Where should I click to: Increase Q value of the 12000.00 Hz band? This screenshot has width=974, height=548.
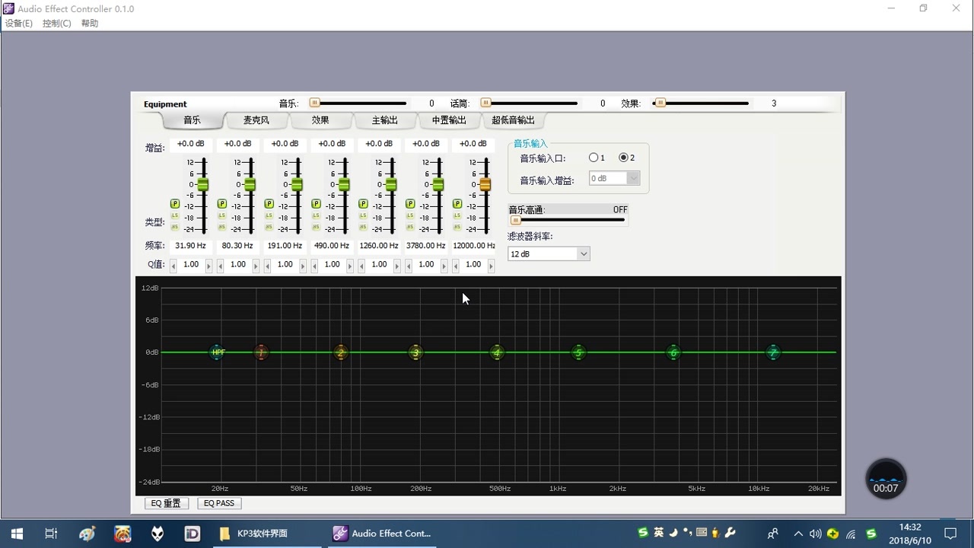point(492,266)
